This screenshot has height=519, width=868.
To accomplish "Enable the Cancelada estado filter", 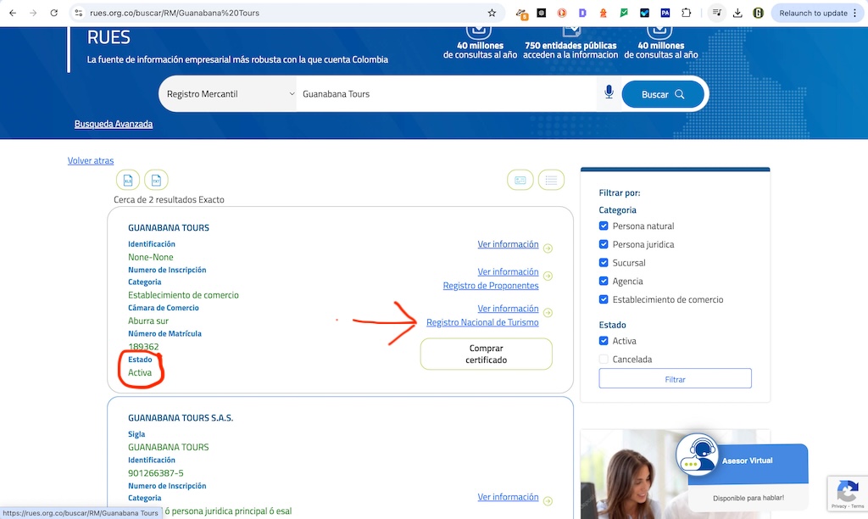I will click(604, 359).
